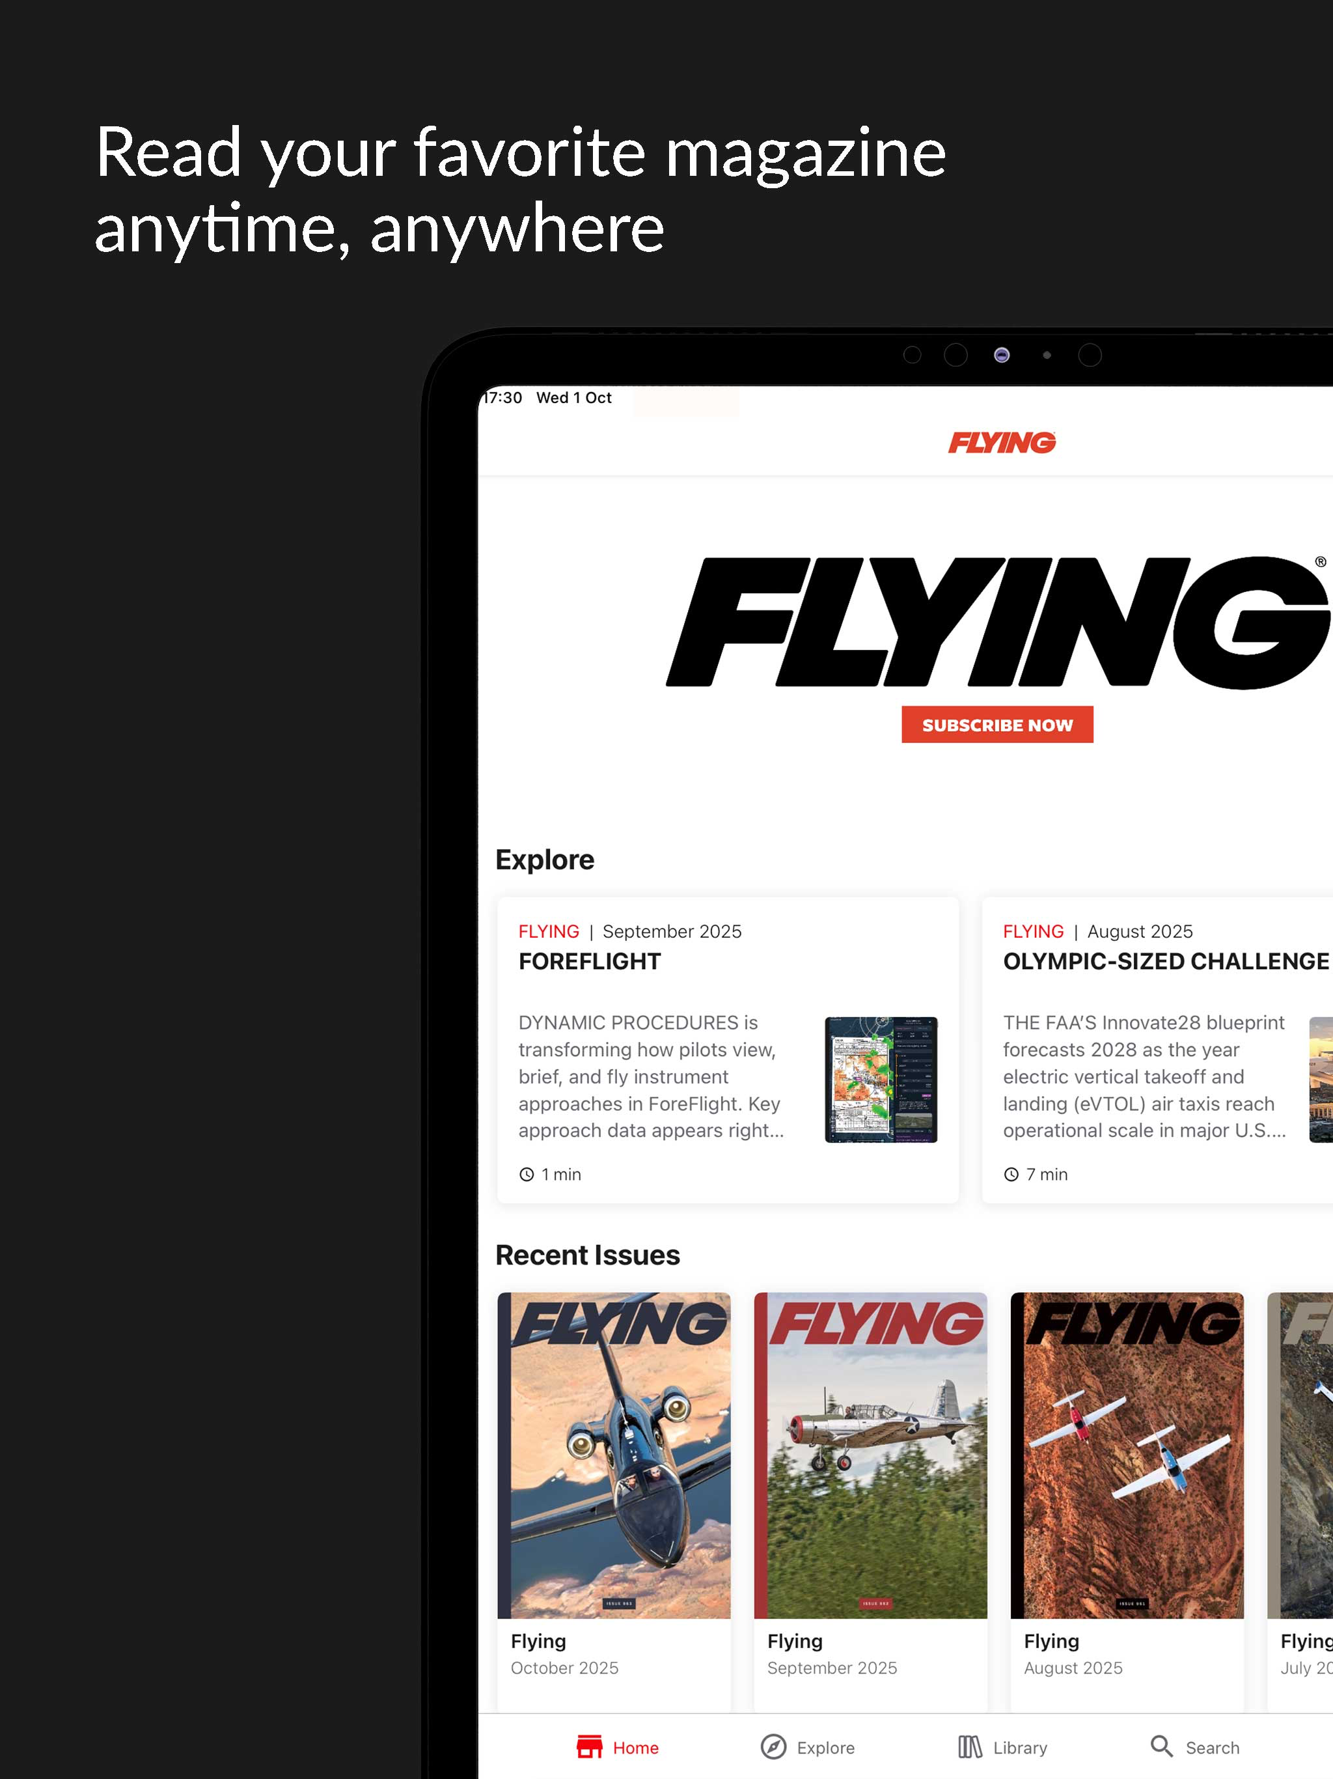Tap the small red FLYING header logo
Screen dimensions: 1333x1779
click(x=1002, y=442)
